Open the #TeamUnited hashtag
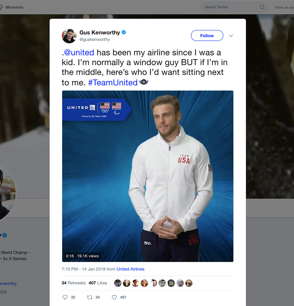 pyautogui.click(x=113, y=83)
